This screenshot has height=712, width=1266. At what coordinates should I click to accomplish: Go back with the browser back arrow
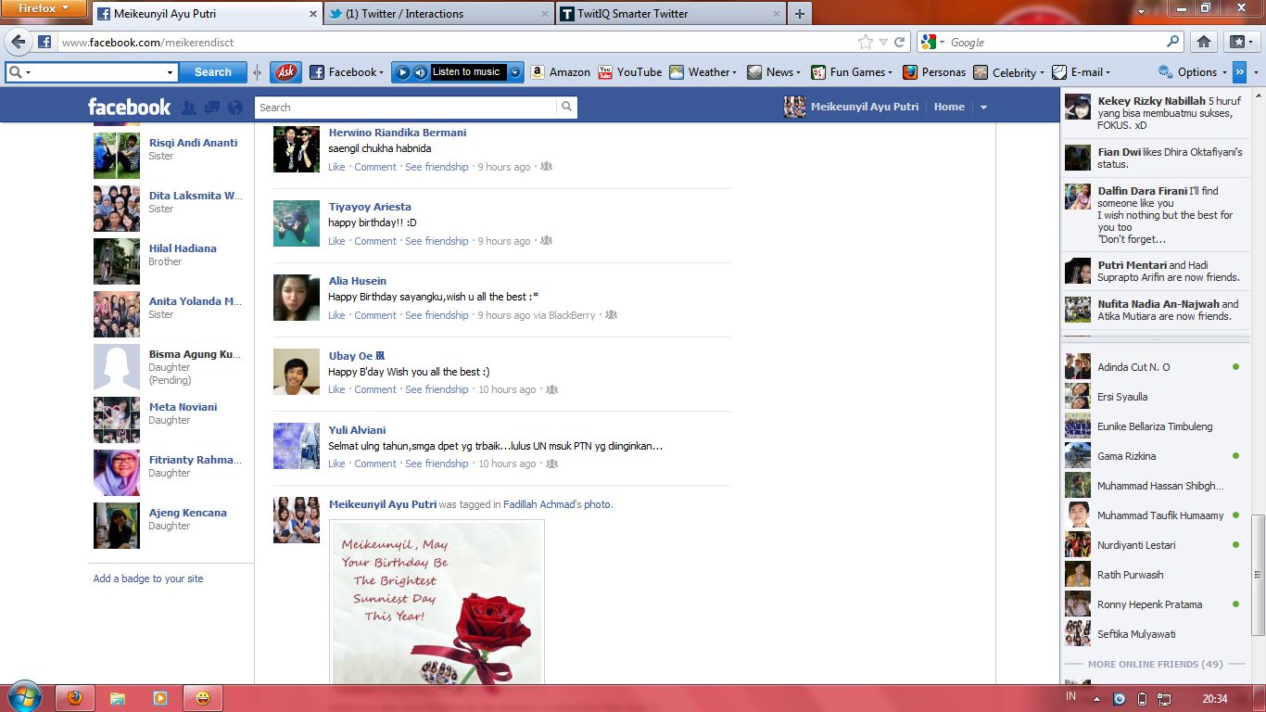coord(18,43)
